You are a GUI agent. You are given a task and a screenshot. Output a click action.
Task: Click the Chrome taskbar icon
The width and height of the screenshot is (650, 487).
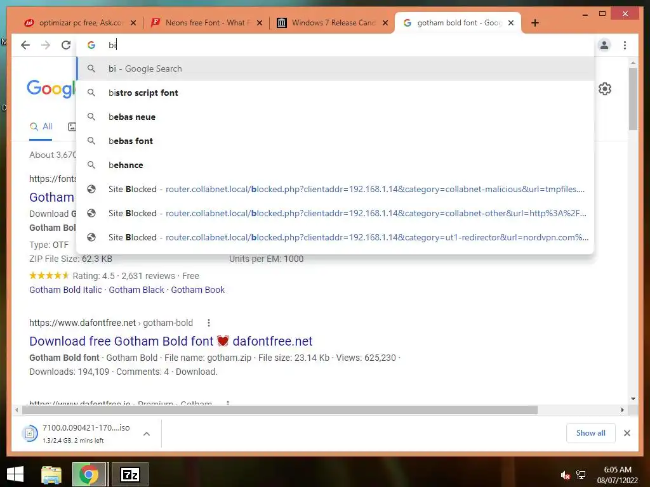[89, 474]
